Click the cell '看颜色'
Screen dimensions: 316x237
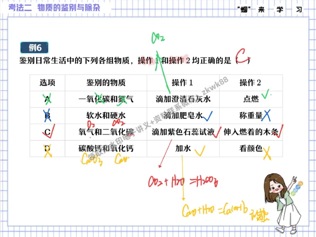[251, 149]
